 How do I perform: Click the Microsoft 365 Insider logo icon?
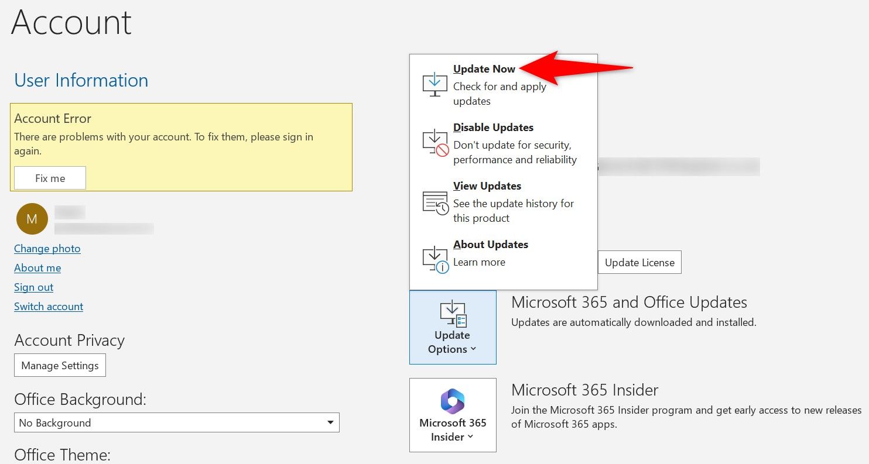click(x=452, y=402)
